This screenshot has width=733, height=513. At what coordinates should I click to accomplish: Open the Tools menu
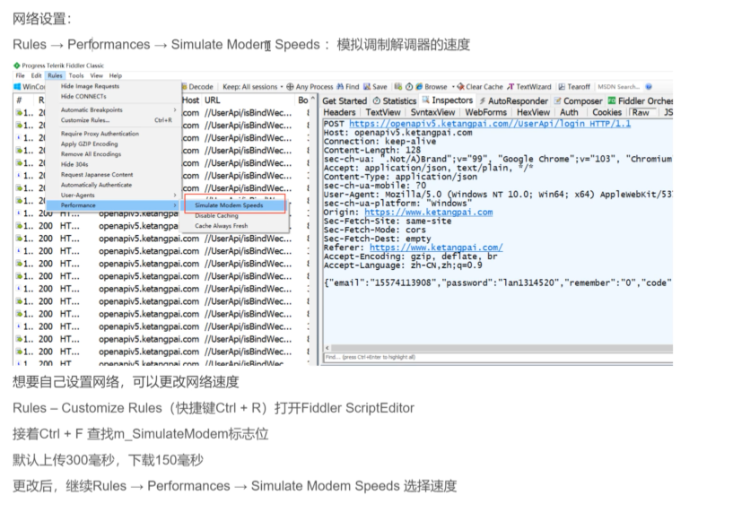tap(76, 75)
